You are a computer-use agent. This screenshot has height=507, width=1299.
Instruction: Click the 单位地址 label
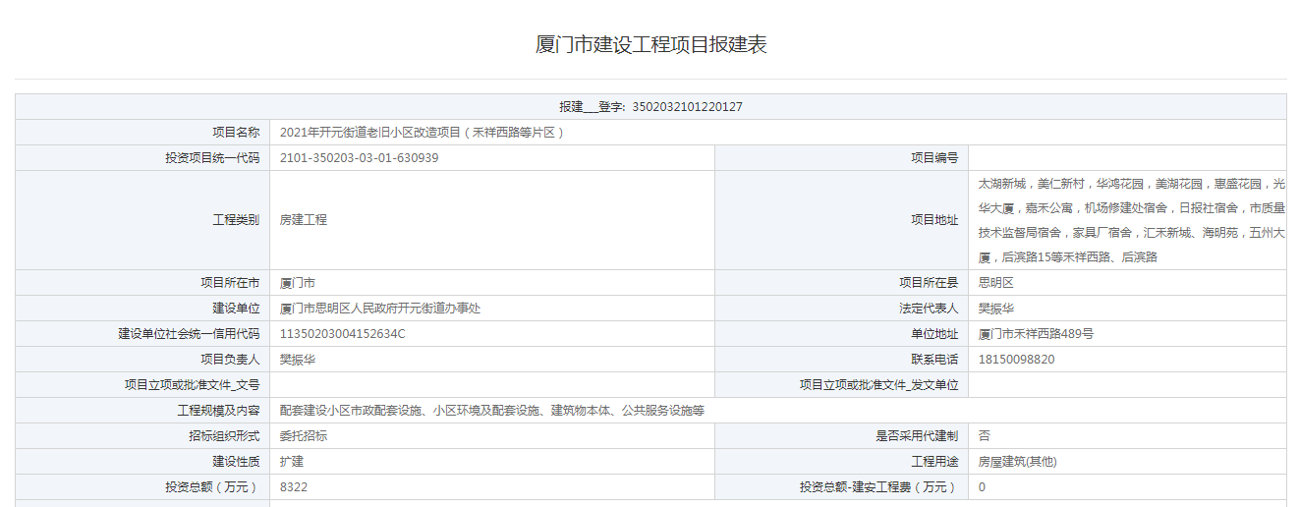934,333
